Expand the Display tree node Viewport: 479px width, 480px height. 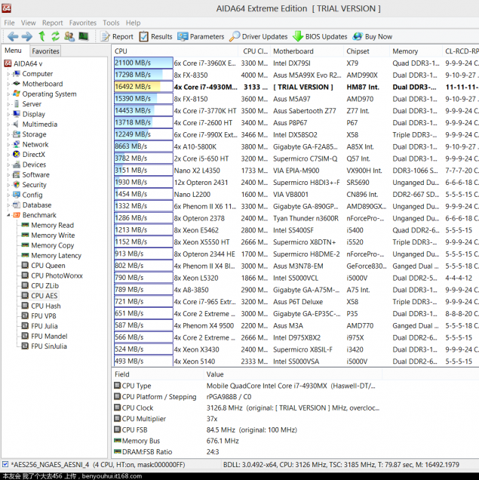pyautogui.click(x=8, y=115)
